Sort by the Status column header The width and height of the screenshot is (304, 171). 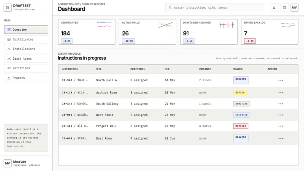[x=238, y=69]
